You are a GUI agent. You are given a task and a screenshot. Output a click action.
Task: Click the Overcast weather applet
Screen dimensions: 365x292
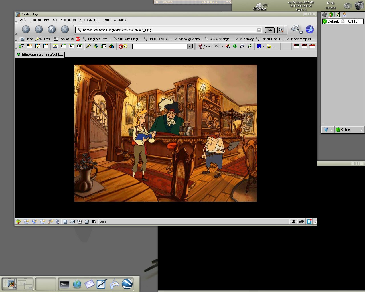pos(260,6)
